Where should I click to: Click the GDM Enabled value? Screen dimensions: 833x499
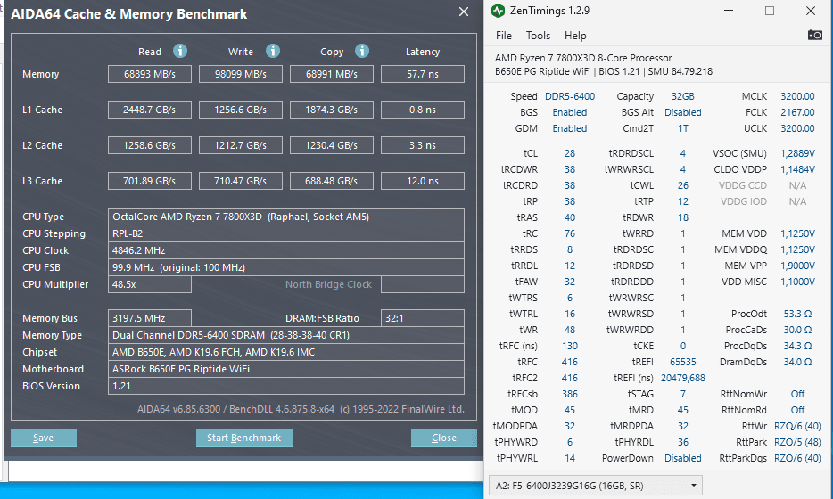coord(570,128)
